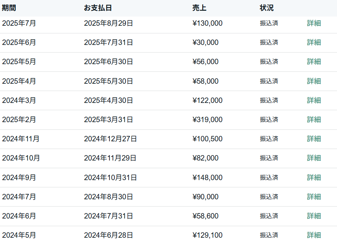Open 詳細 for payment dated 2024年8月30日
Screen dimensions: 337x240
pos(314,197)
